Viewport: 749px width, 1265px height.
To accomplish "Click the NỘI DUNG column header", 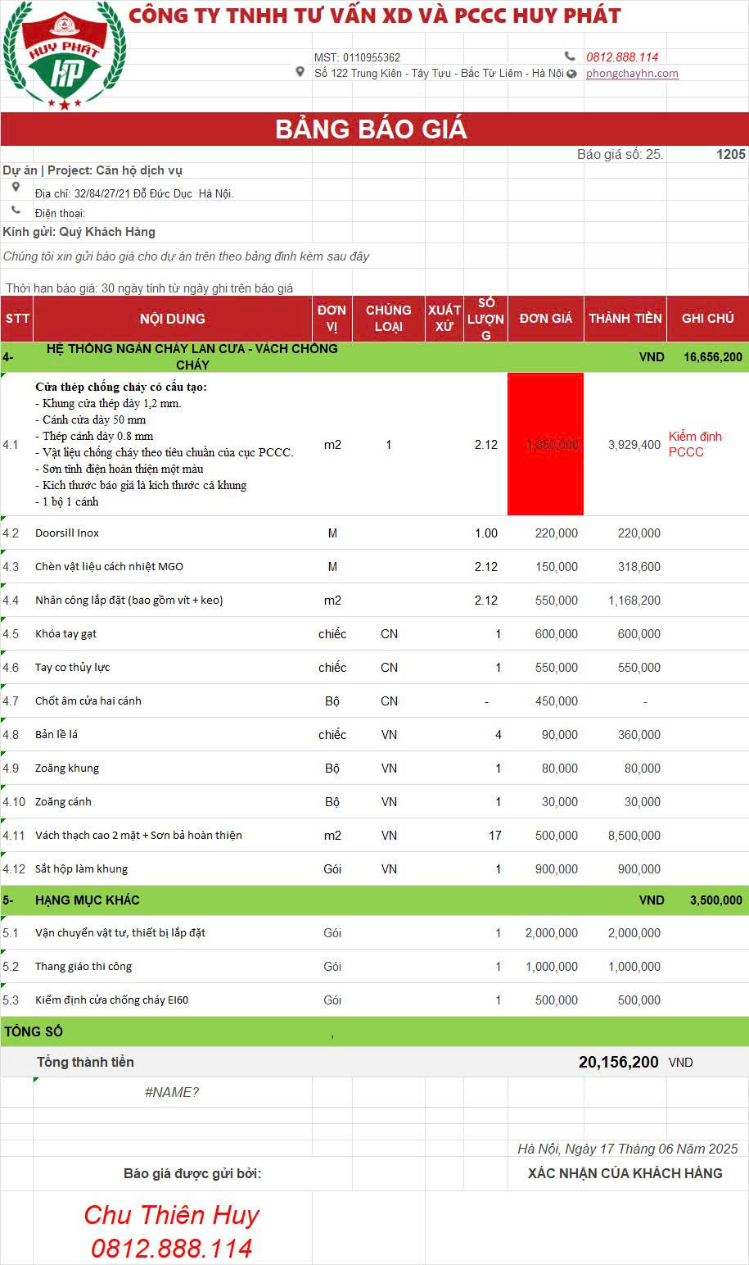I will tap(172, 319).
